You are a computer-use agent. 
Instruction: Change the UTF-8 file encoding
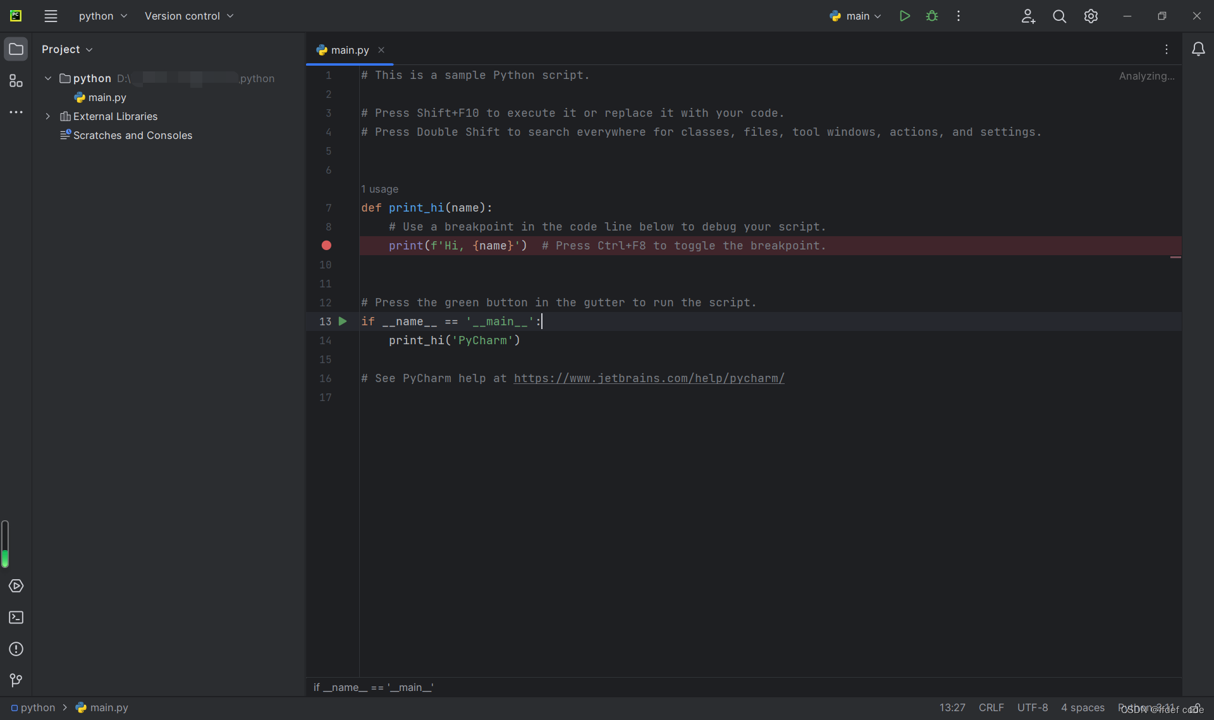pyautogui.click(x=1032, y=707)
